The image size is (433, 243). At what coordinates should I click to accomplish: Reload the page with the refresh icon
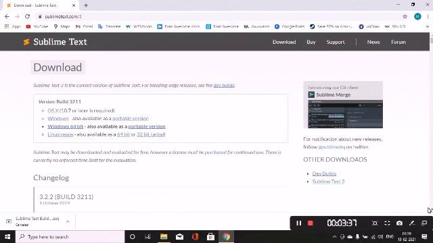pyautogui.click(x=27, y=16)
